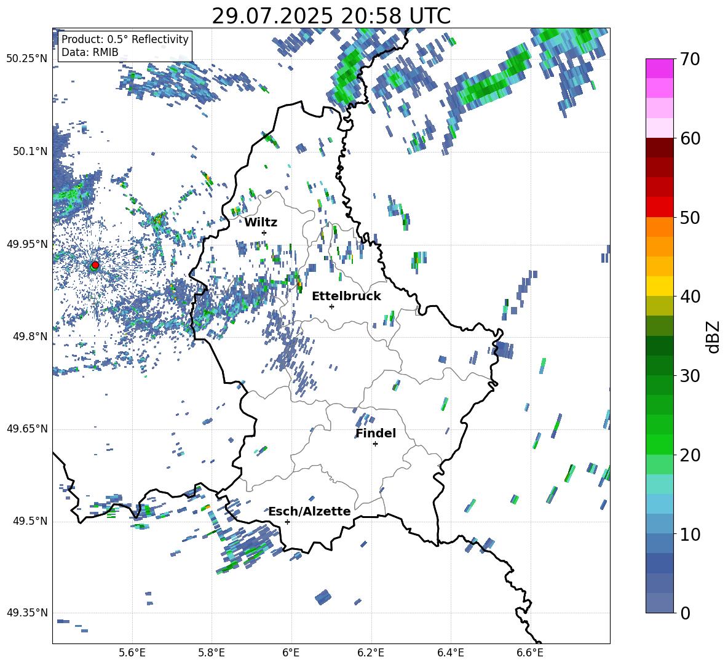Click the bright green 20 dBZ color segment
This screenshot has width=728, height=665.
pos(660,444)
